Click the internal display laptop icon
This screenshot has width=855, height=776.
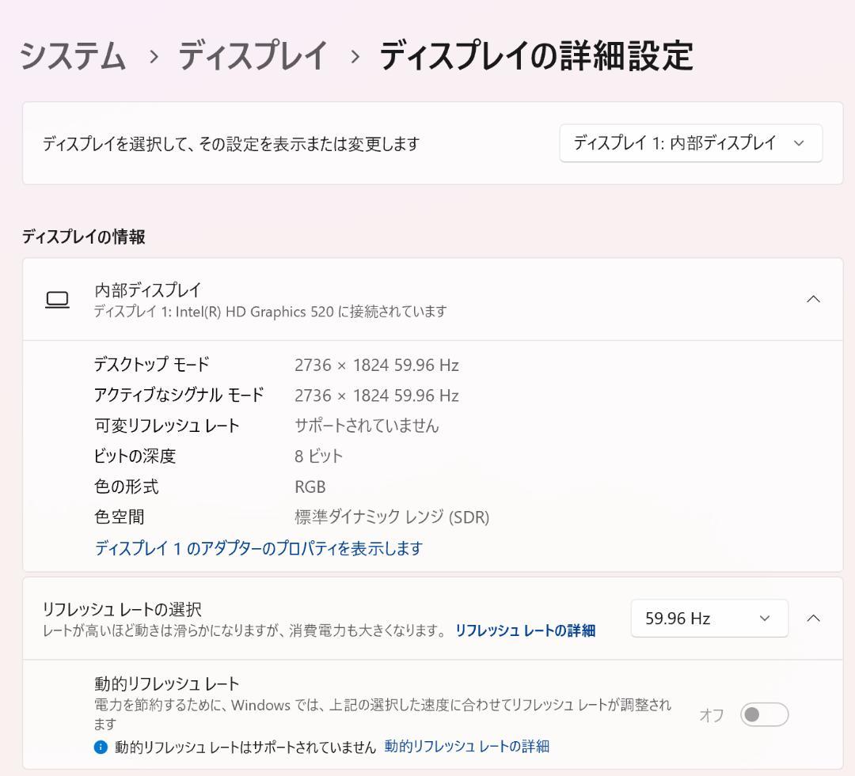(x=59, y=299)
